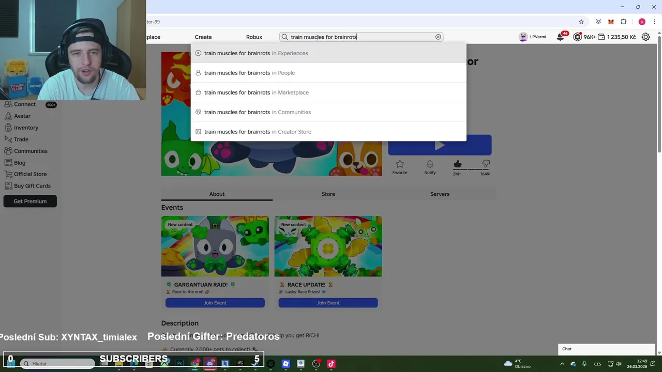
Task: Show hidden system tray icons chevron
Action: tap(562, 364)
